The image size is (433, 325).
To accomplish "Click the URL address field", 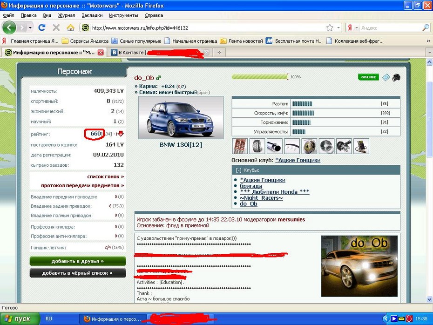I will tap(207, 28).
